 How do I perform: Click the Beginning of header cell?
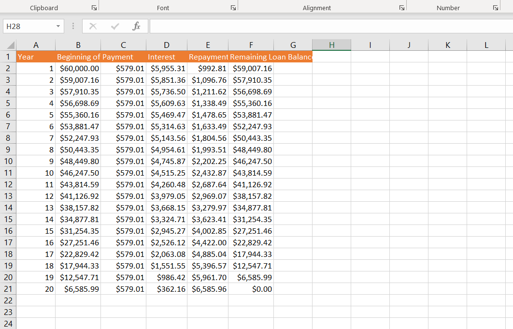point(78,57)
